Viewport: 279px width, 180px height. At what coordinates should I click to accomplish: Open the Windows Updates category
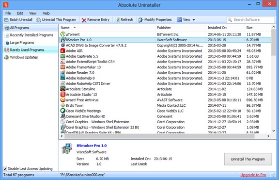click(31, 57)
